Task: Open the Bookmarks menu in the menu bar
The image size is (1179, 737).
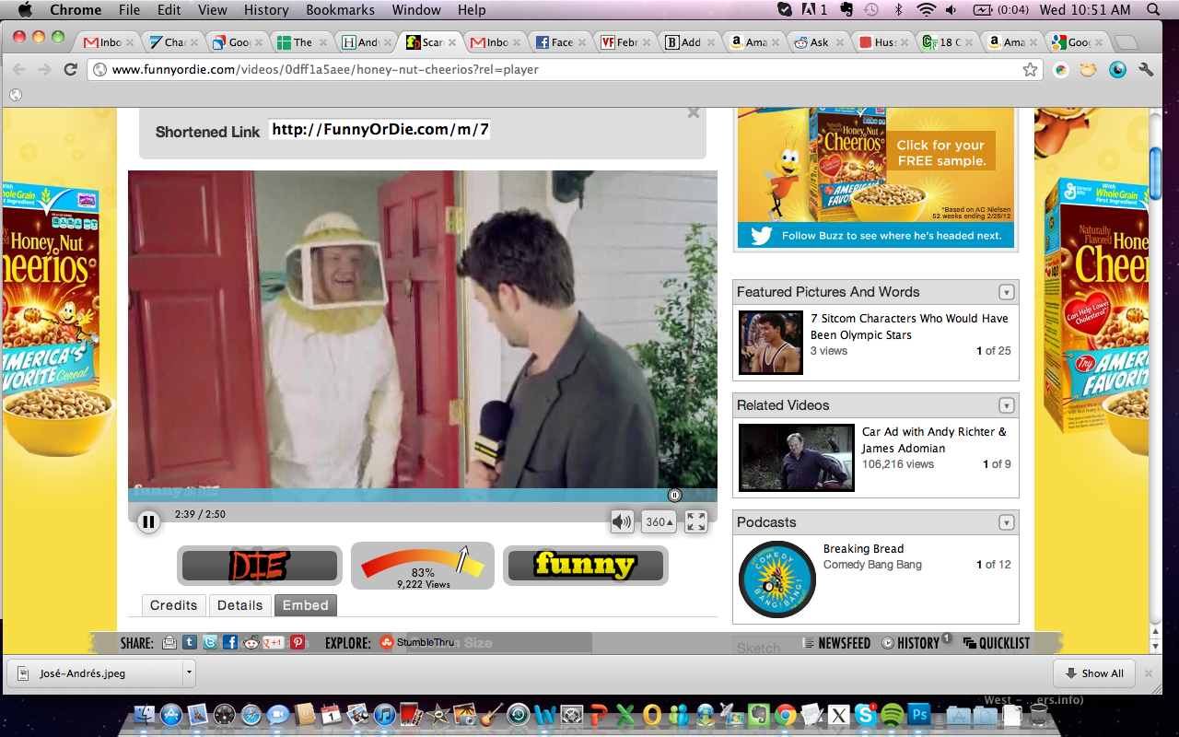Action: click(x=340, y=10)
